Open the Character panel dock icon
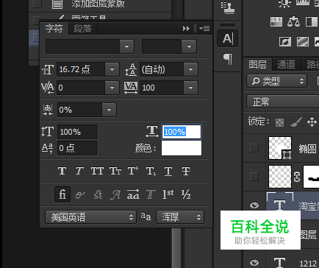This screenshot has height=268, width=319. (228, 38)
